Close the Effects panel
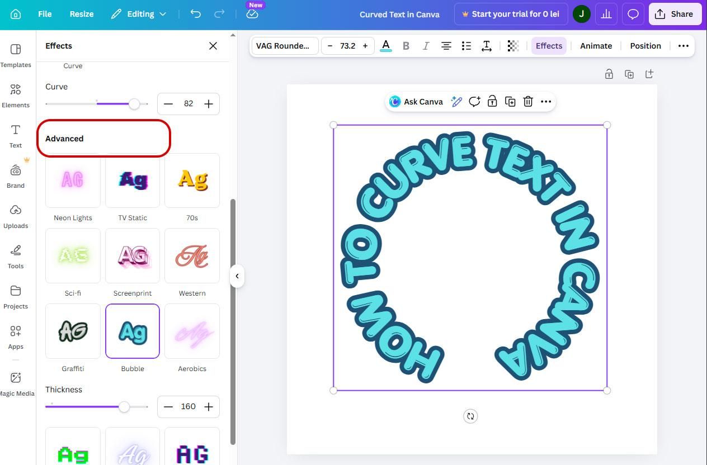This screenshot has width=707, height=465. pyautogui.click(x=213, y=46)
